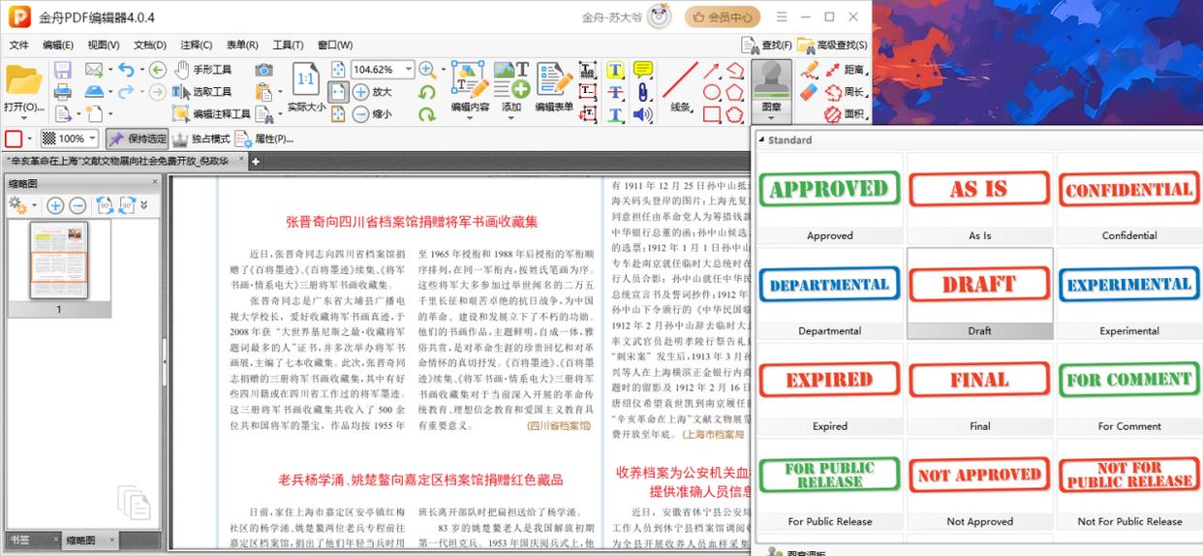Click the Actual Size 1:1 icon
This screenshot has height=556, width=1203.
306,79
